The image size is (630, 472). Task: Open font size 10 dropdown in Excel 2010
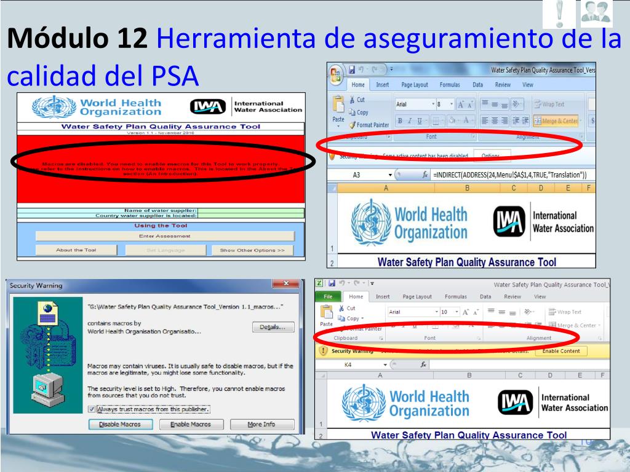pyautogui.click(x=457, y=312)
